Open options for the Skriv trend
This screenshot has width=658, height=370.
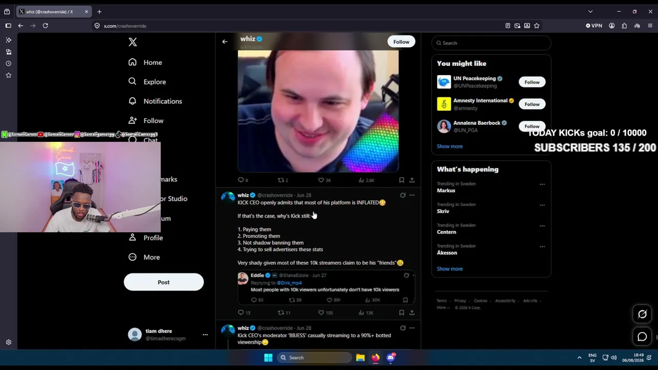pyautogui.click(x=542, y=205)
